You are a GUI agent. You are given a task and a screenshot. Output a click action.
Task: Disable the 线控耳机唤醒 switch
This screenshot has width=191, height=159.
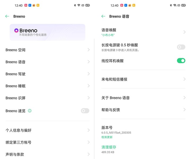pyautogui.click(x=181, y=61)
